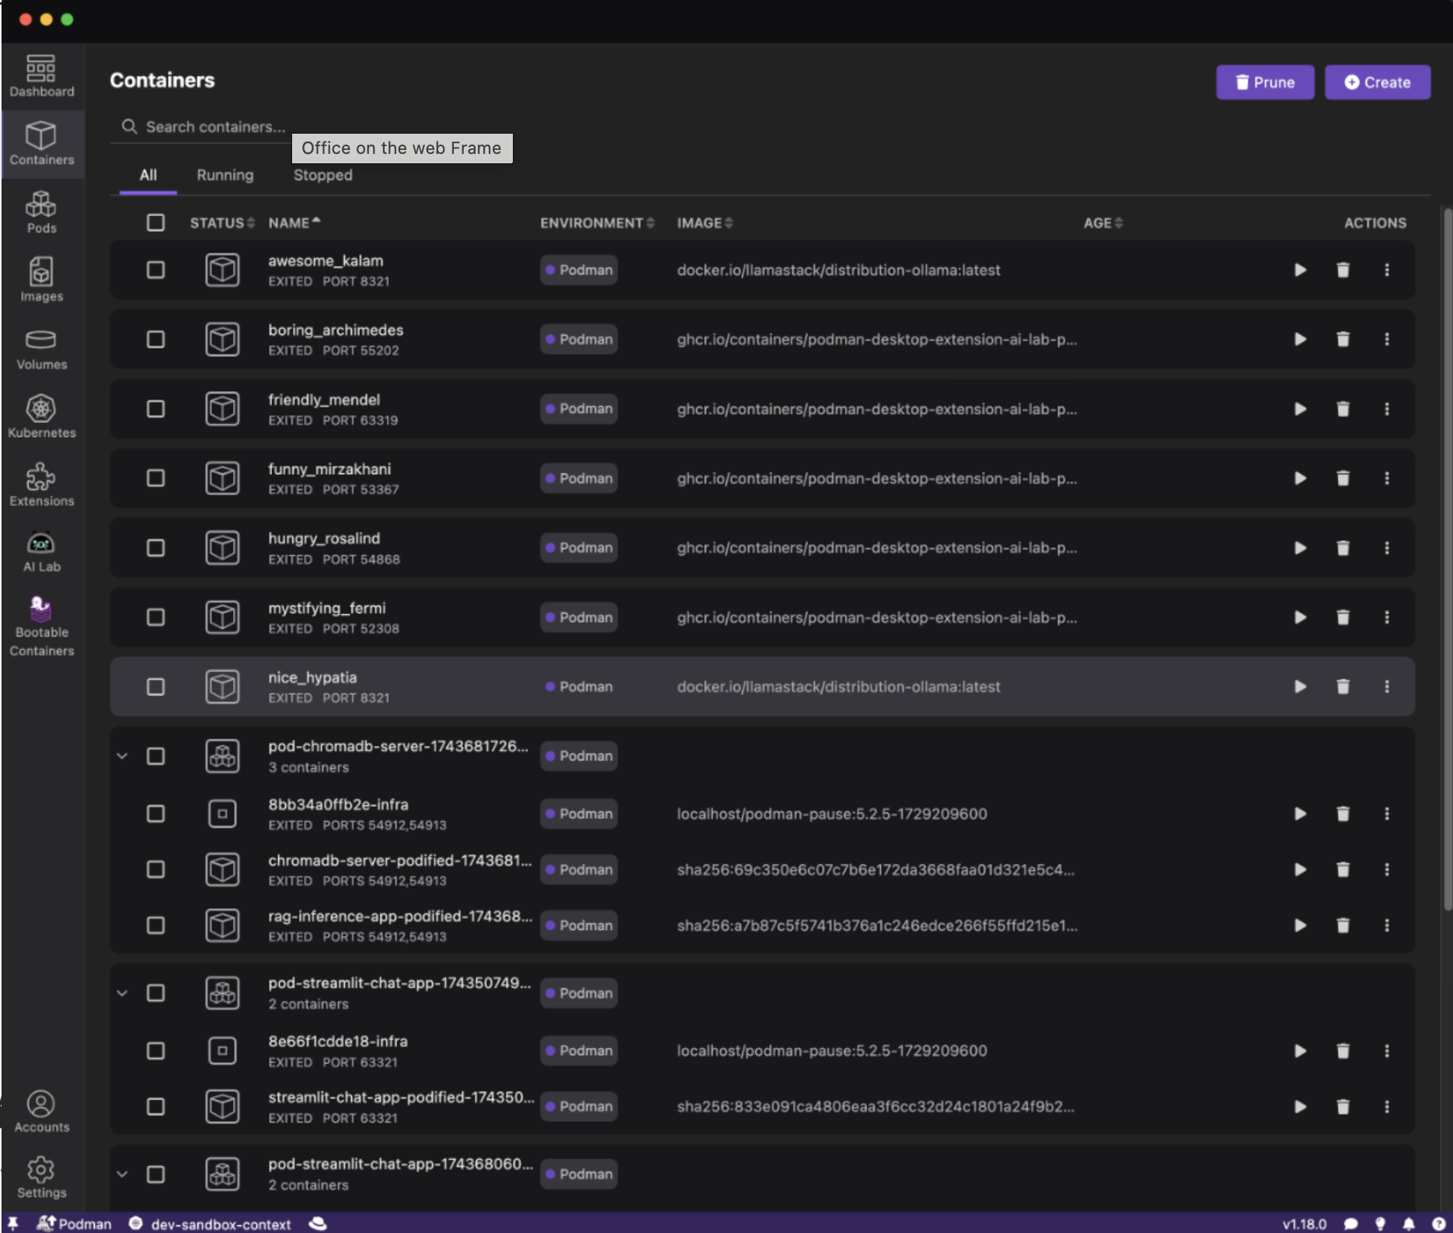1453x1233 pixels.
Task: Switch to the Running tab
Action: point(225,175)
